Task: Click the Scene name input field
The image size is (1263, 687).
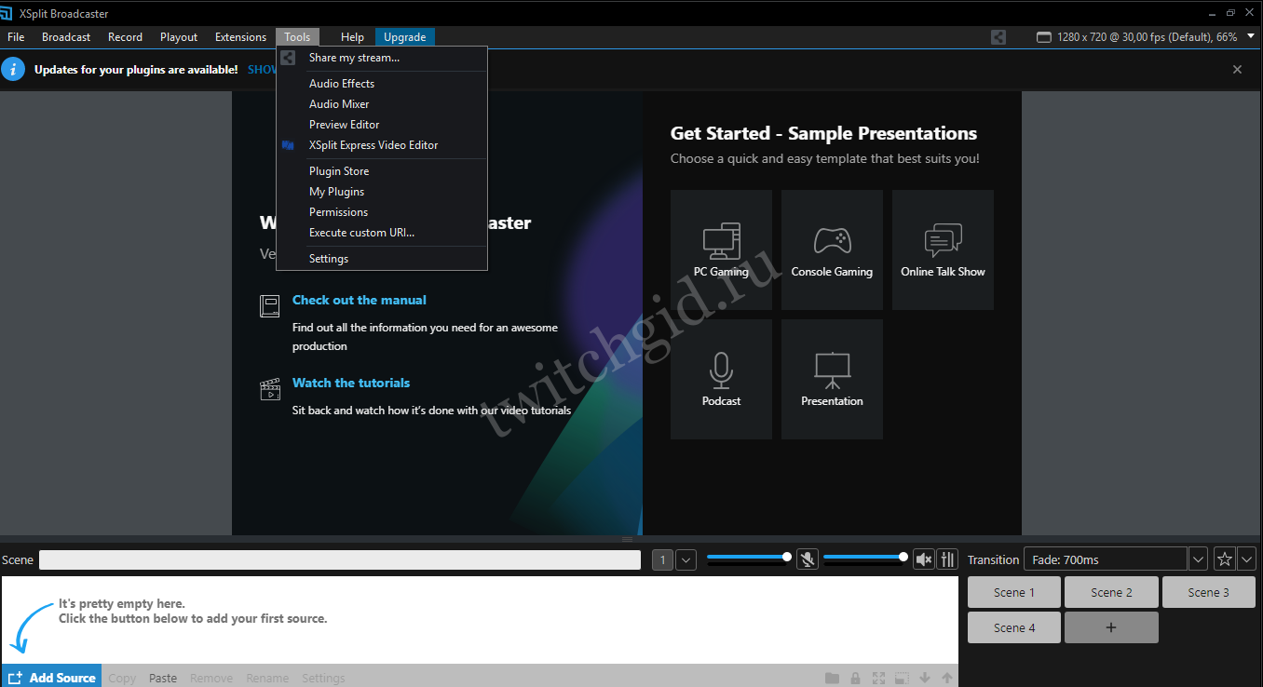Action: (x=340, y=559)
